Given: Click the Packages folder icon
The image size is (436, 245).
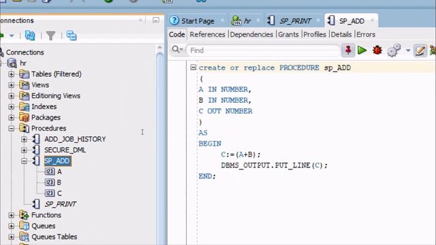Looking at the screenshot, I should (25, 118).
